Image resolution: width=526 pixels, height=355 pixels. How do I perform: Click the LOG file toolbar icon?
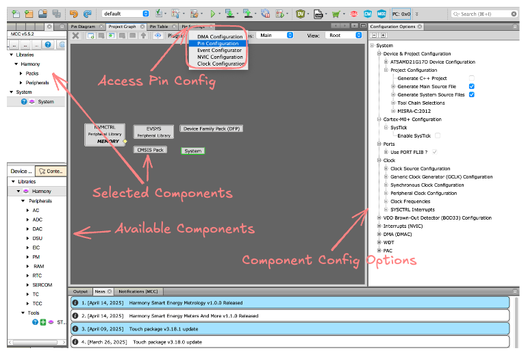click(x=318, y=14)
